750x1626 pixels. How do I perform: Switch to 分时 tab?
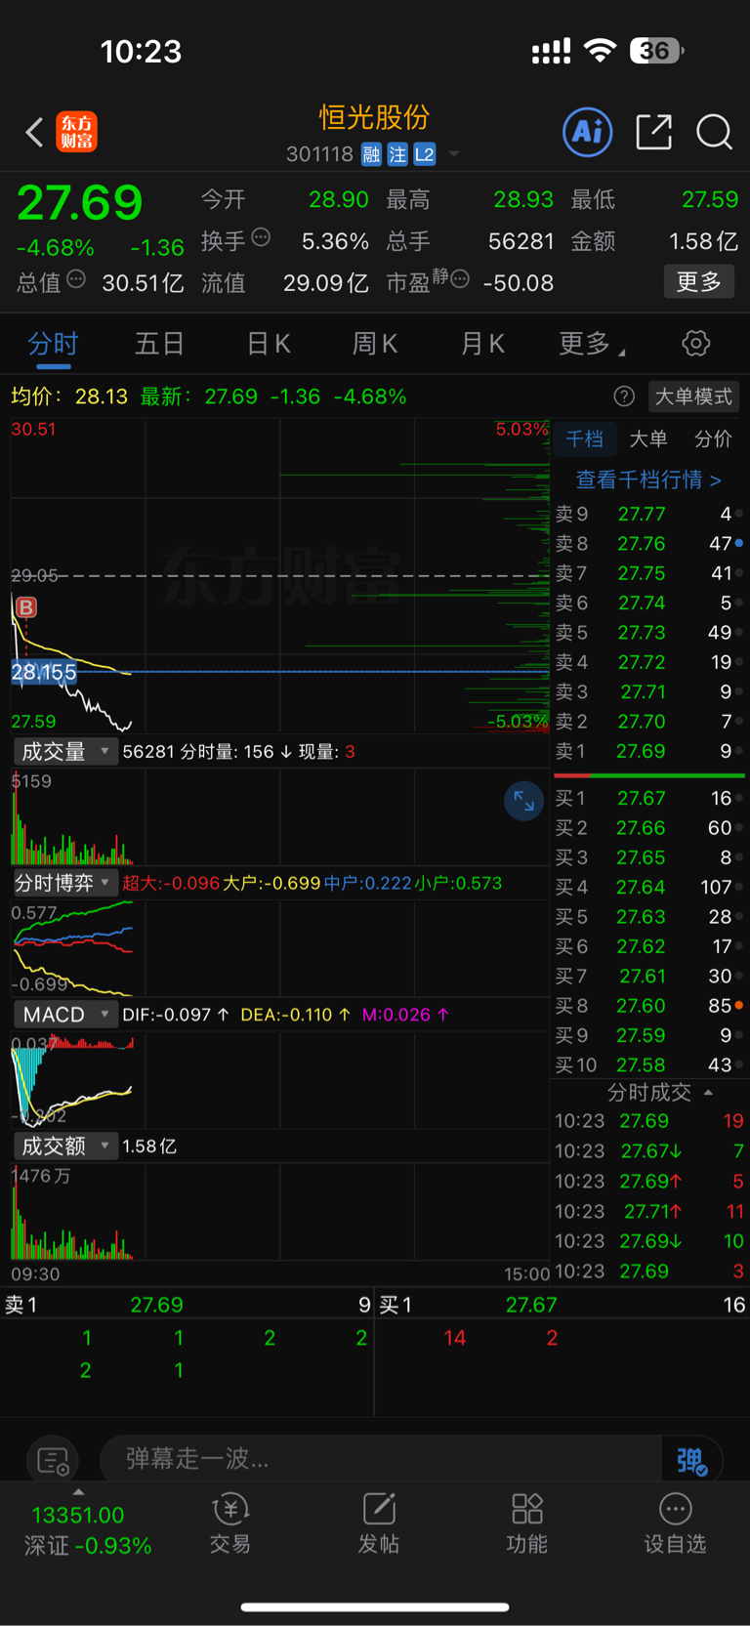pyautogui.click(x=53, y=344)
